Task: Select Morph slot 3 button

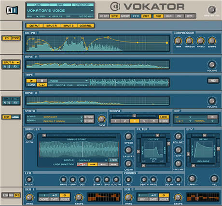Action: 135,121
